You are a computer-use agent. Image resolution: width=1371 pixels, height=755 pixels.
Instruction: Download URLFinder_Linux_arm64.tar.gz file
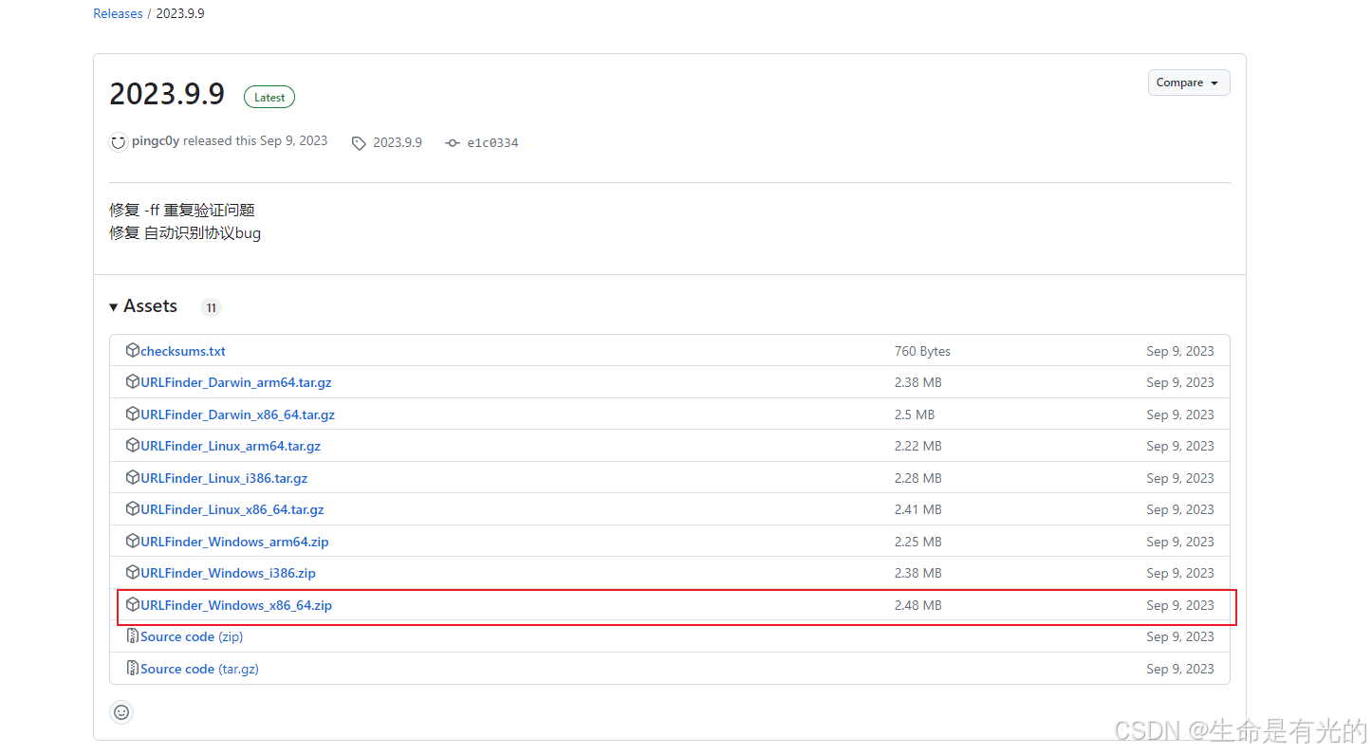(x=231, y=446)
